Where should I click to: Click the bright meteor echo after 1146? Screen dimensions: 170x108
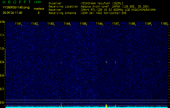[106, 62]
